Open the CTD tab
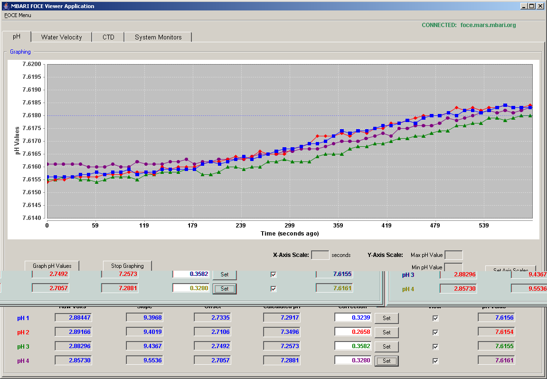This screenshot has width=547, height=379. coord(108,37)
